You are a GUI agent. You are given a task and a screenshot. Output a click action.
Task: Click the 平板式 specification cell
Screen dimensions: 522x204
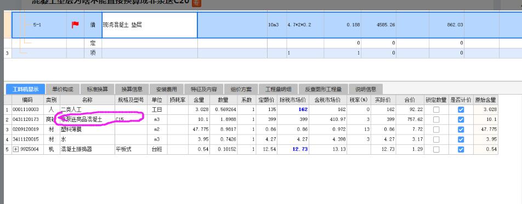click(x=131, y=149)
